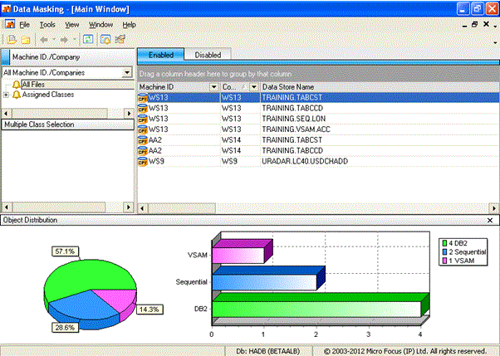Expand the Assigned Classes tree node
Screen dimensions: 500x356
[6, 95]
